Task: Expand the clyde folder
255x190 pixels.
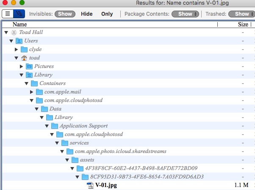Action: click(16, 49)
